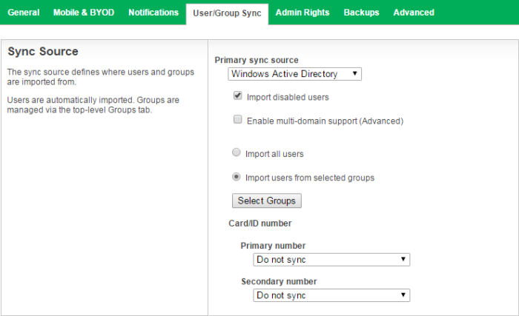Click the Import disabled users label
The height and width of the screenshot is (316, 519).
[288, 97]
